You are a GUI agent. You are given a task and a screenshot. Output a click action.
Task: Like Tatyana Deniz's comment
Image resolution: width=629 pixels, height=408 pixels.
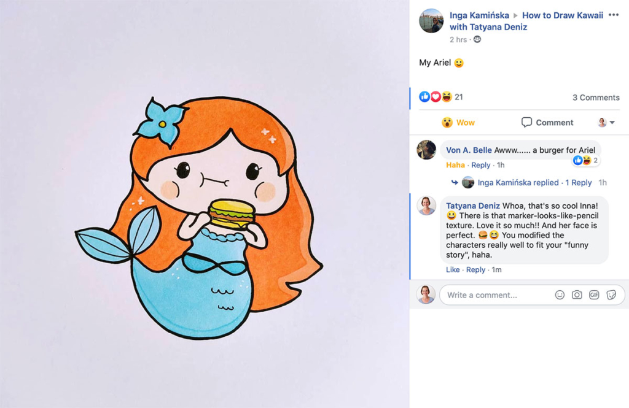point(453,270)
